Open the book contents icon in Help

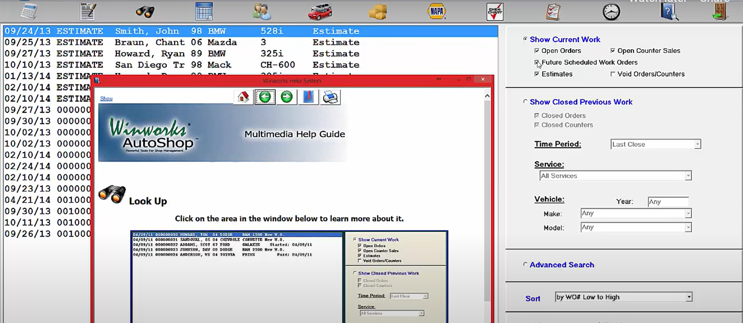pyautogui.click(x=308, y=97)
